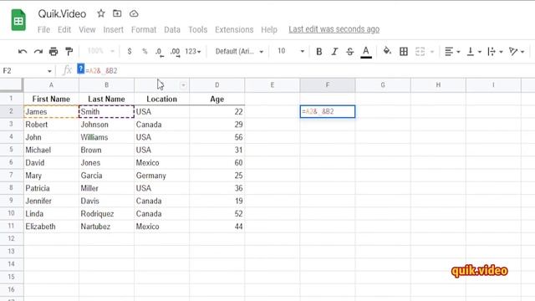Click the 'Last Name' header cell
The width and height of the screenshot is (535, 301).
coord(106,99)
